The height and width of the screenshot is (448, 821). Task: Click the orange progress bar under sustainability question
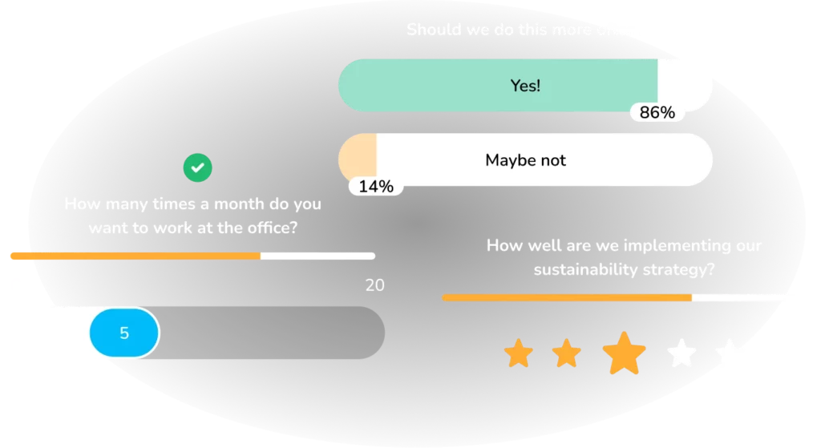567,297
